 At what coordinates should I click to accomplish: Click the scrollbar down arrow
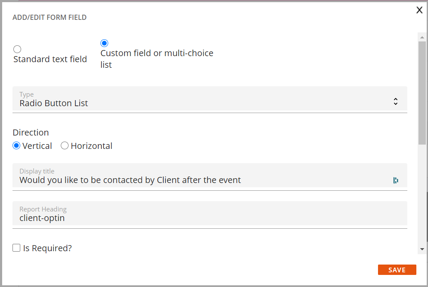point(422,249)
